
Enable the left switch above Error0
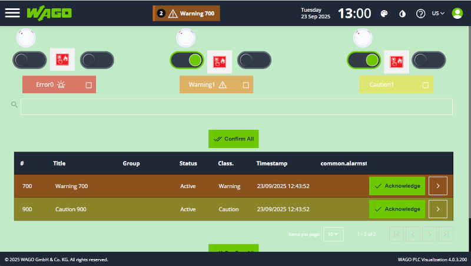pos(29,60)
